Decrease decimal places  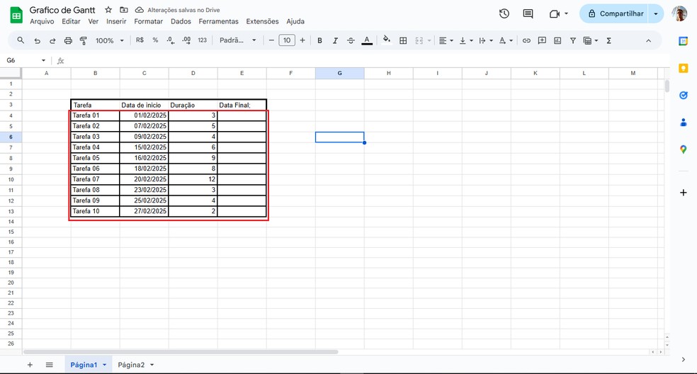(x=171, y=40)
